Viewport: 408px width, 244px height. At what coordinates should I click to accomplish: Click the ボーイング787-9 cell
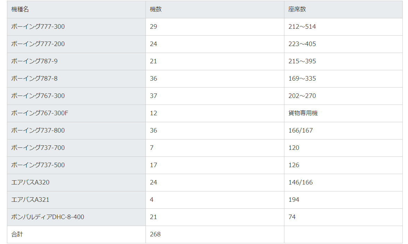[34, 61]
